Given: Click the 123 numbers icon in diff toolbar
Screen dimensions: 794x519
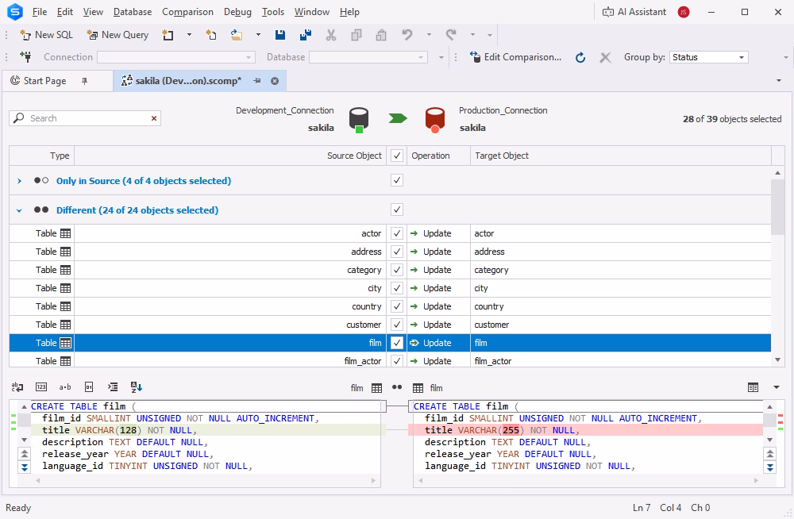Looking at the screenshot, I should 41,387.
